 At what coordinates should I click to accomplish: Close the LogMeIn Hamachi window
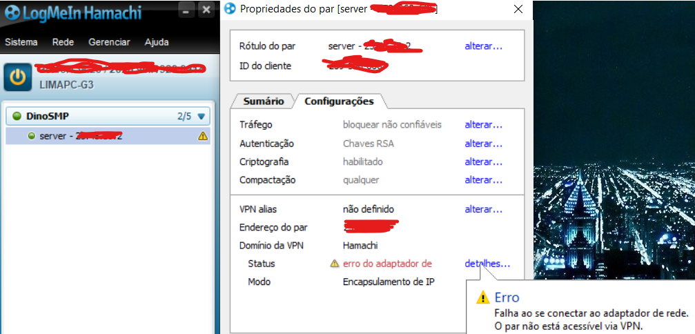point(206,10)
